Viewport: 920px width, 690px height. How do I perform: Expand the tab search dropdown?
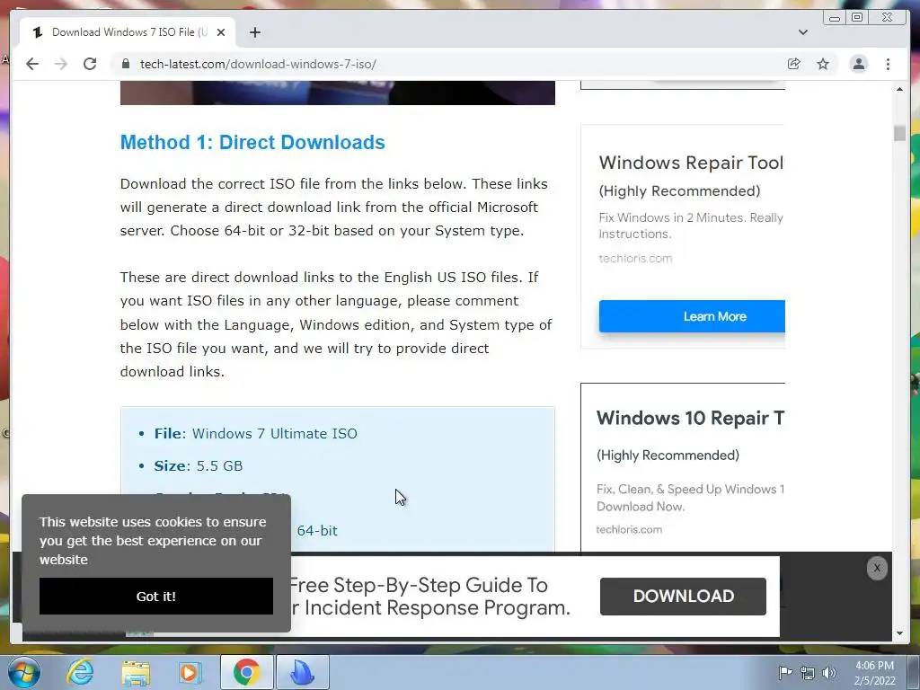point(803,32)
